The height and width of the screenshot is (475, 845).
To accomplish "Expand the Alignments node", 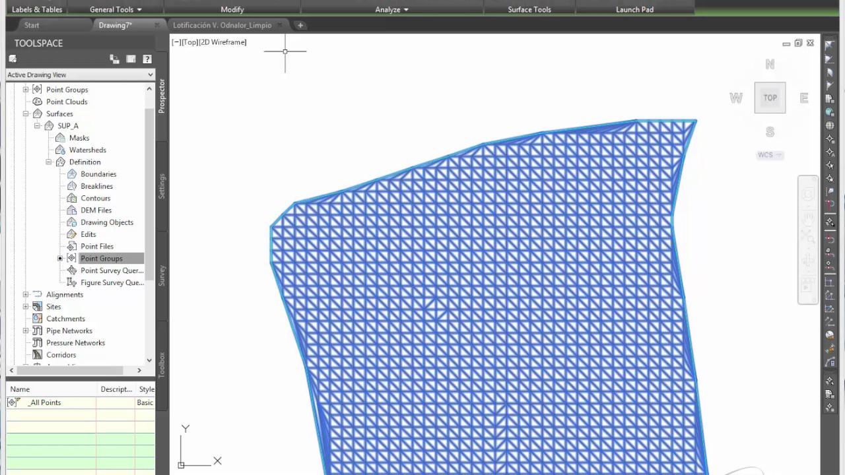I will pyautogui.click(x=26, y=295).
